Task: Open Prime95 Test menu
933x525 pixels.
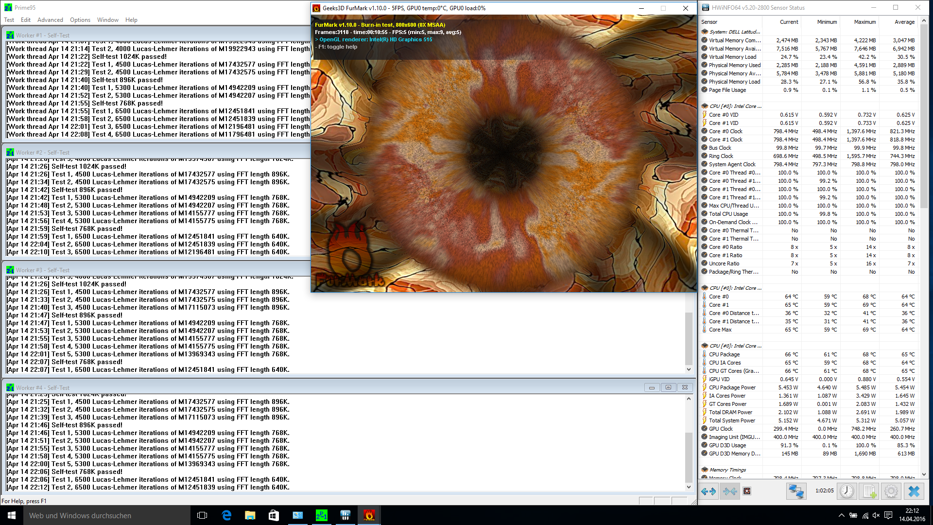Action: point(9,20)
